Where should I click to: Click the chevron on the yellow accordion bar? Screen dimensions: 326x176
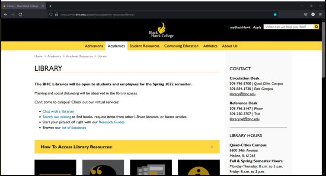point(212,147)
